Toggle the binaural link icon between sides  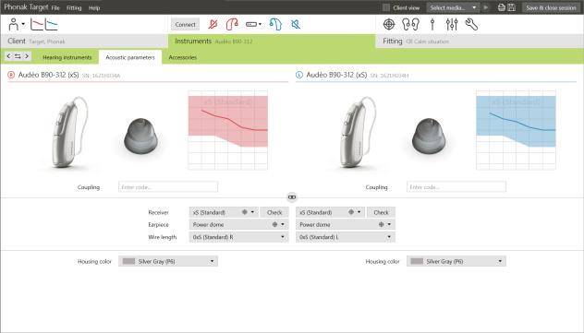pos(292,197)
